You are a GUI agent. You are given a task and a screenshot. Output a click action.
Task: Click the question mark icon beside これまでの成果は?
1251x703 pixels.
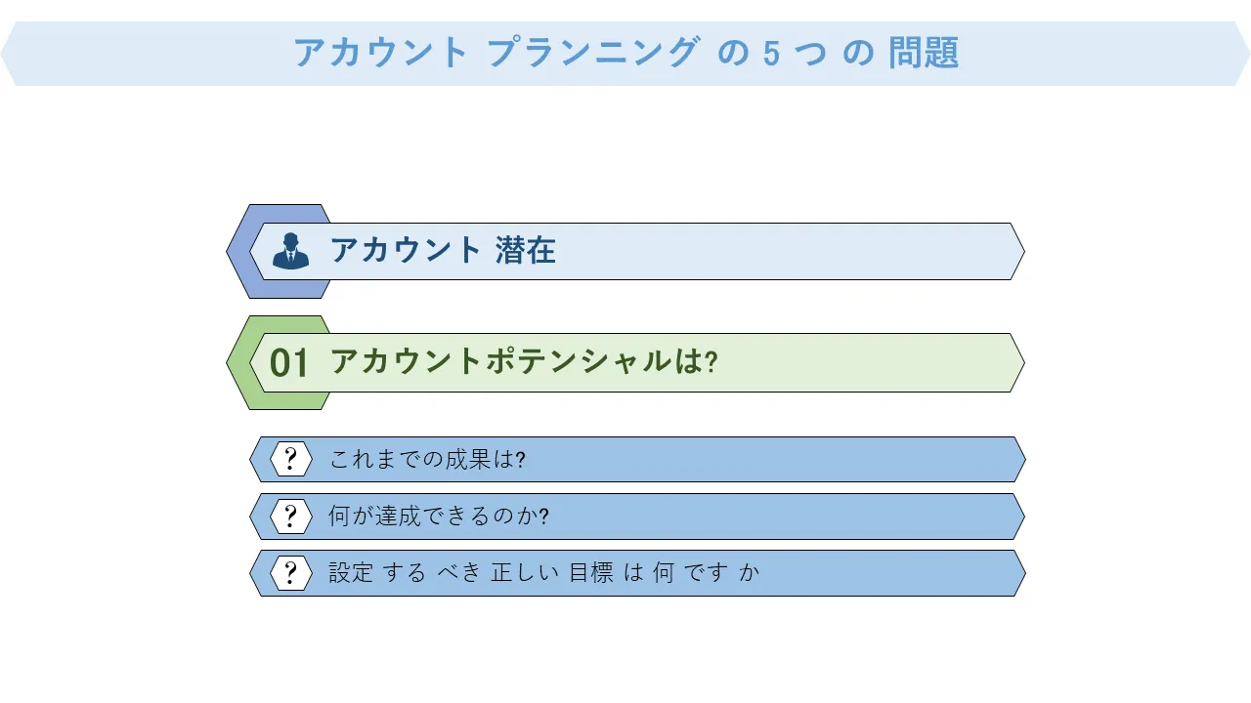[290, 459]
